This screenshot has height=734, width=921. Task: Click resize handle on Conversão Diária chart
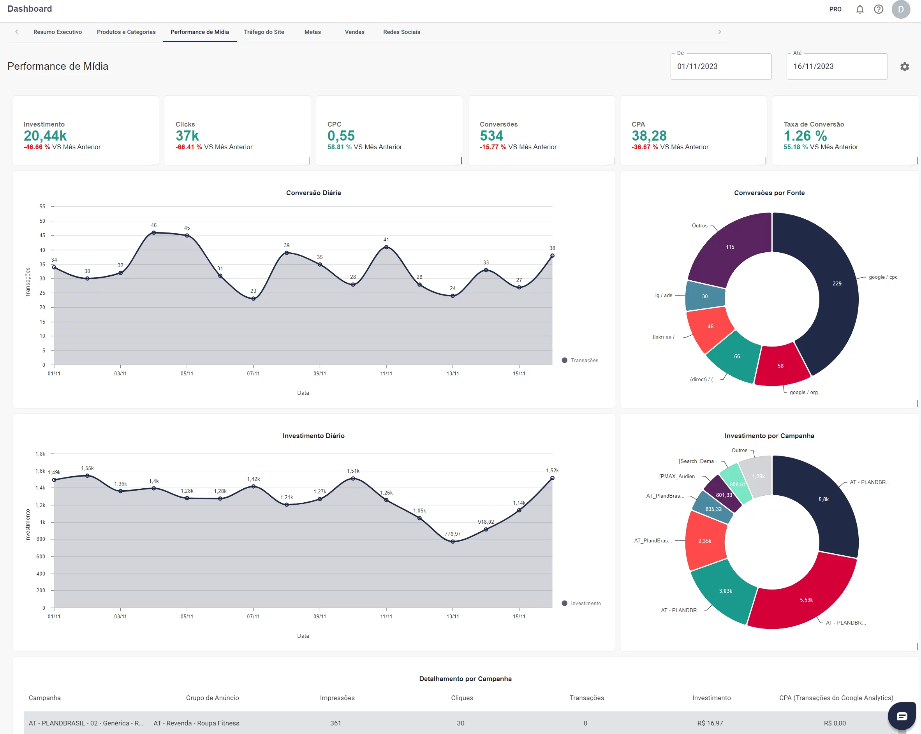click(611, 404)
